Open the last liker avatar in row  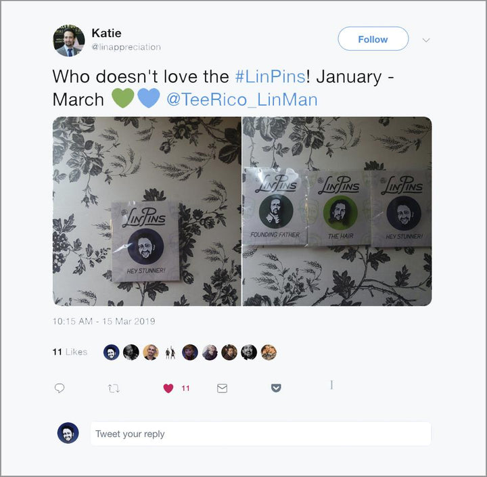(x=269, y=353)
